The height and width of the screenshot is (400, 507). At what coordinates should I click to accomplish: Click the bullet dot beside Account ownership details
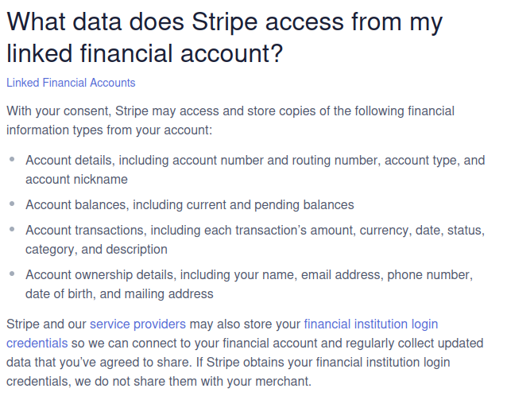pos(12,274)
